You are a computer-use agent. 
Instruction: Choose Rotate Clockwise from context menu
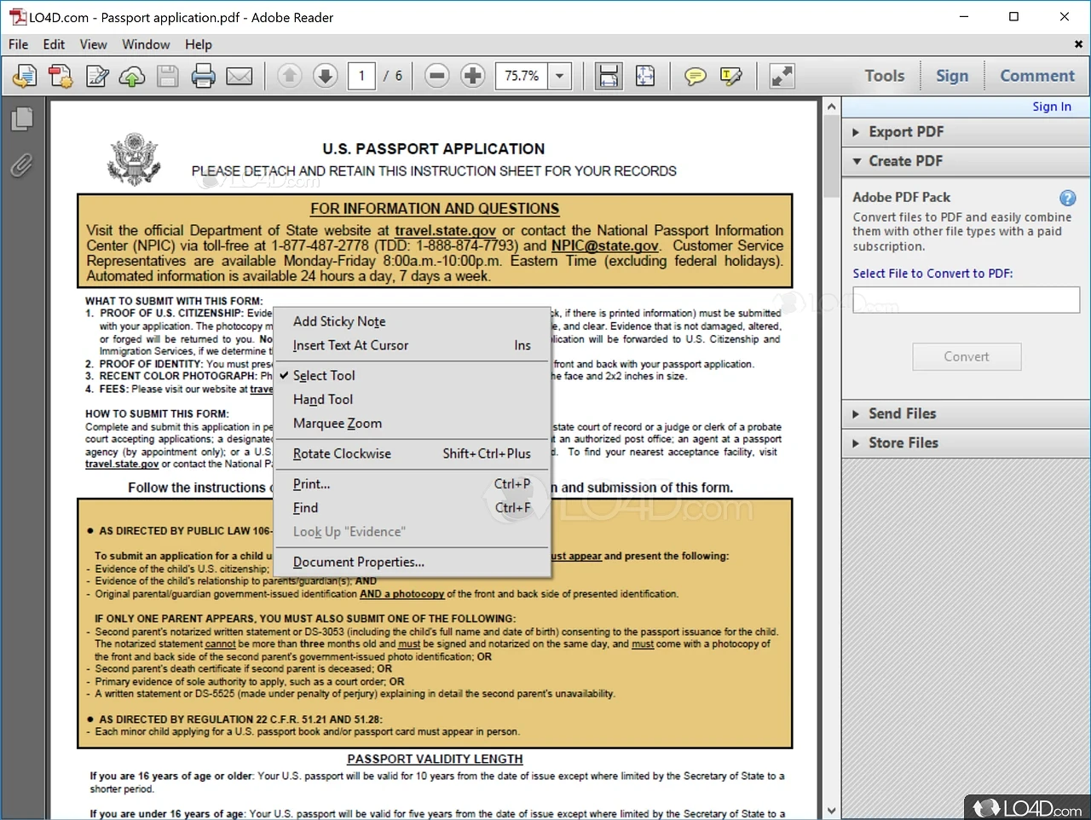point(342,453)
